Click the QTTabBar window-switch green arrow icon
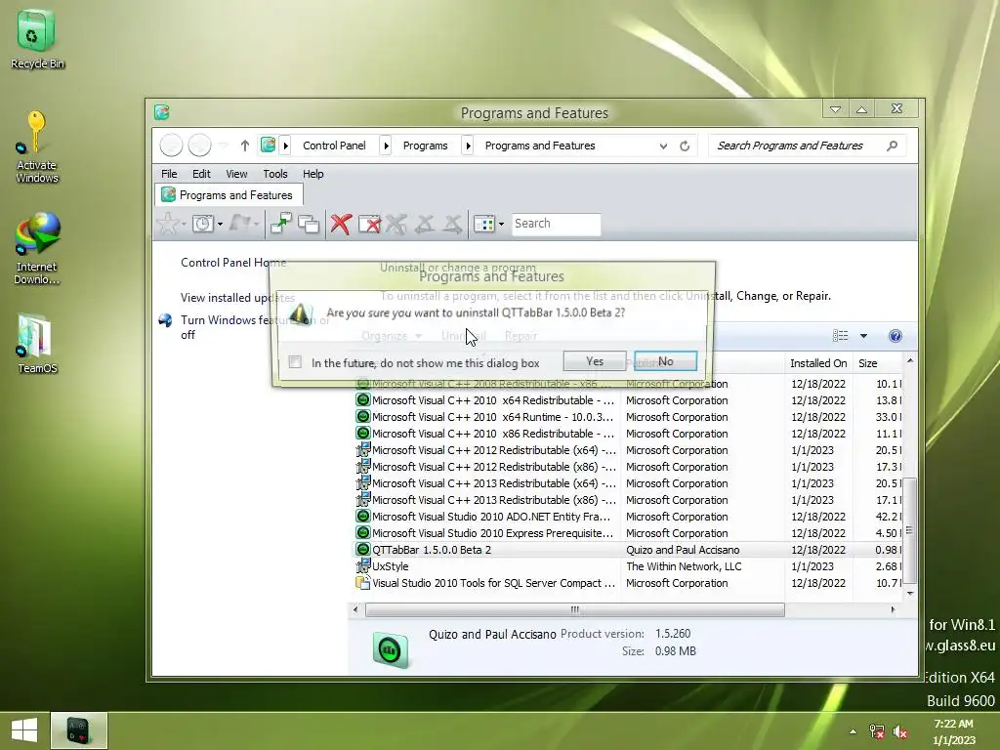Image resolution: width=1000 pixels, height=750 pixels. point(280,224)
